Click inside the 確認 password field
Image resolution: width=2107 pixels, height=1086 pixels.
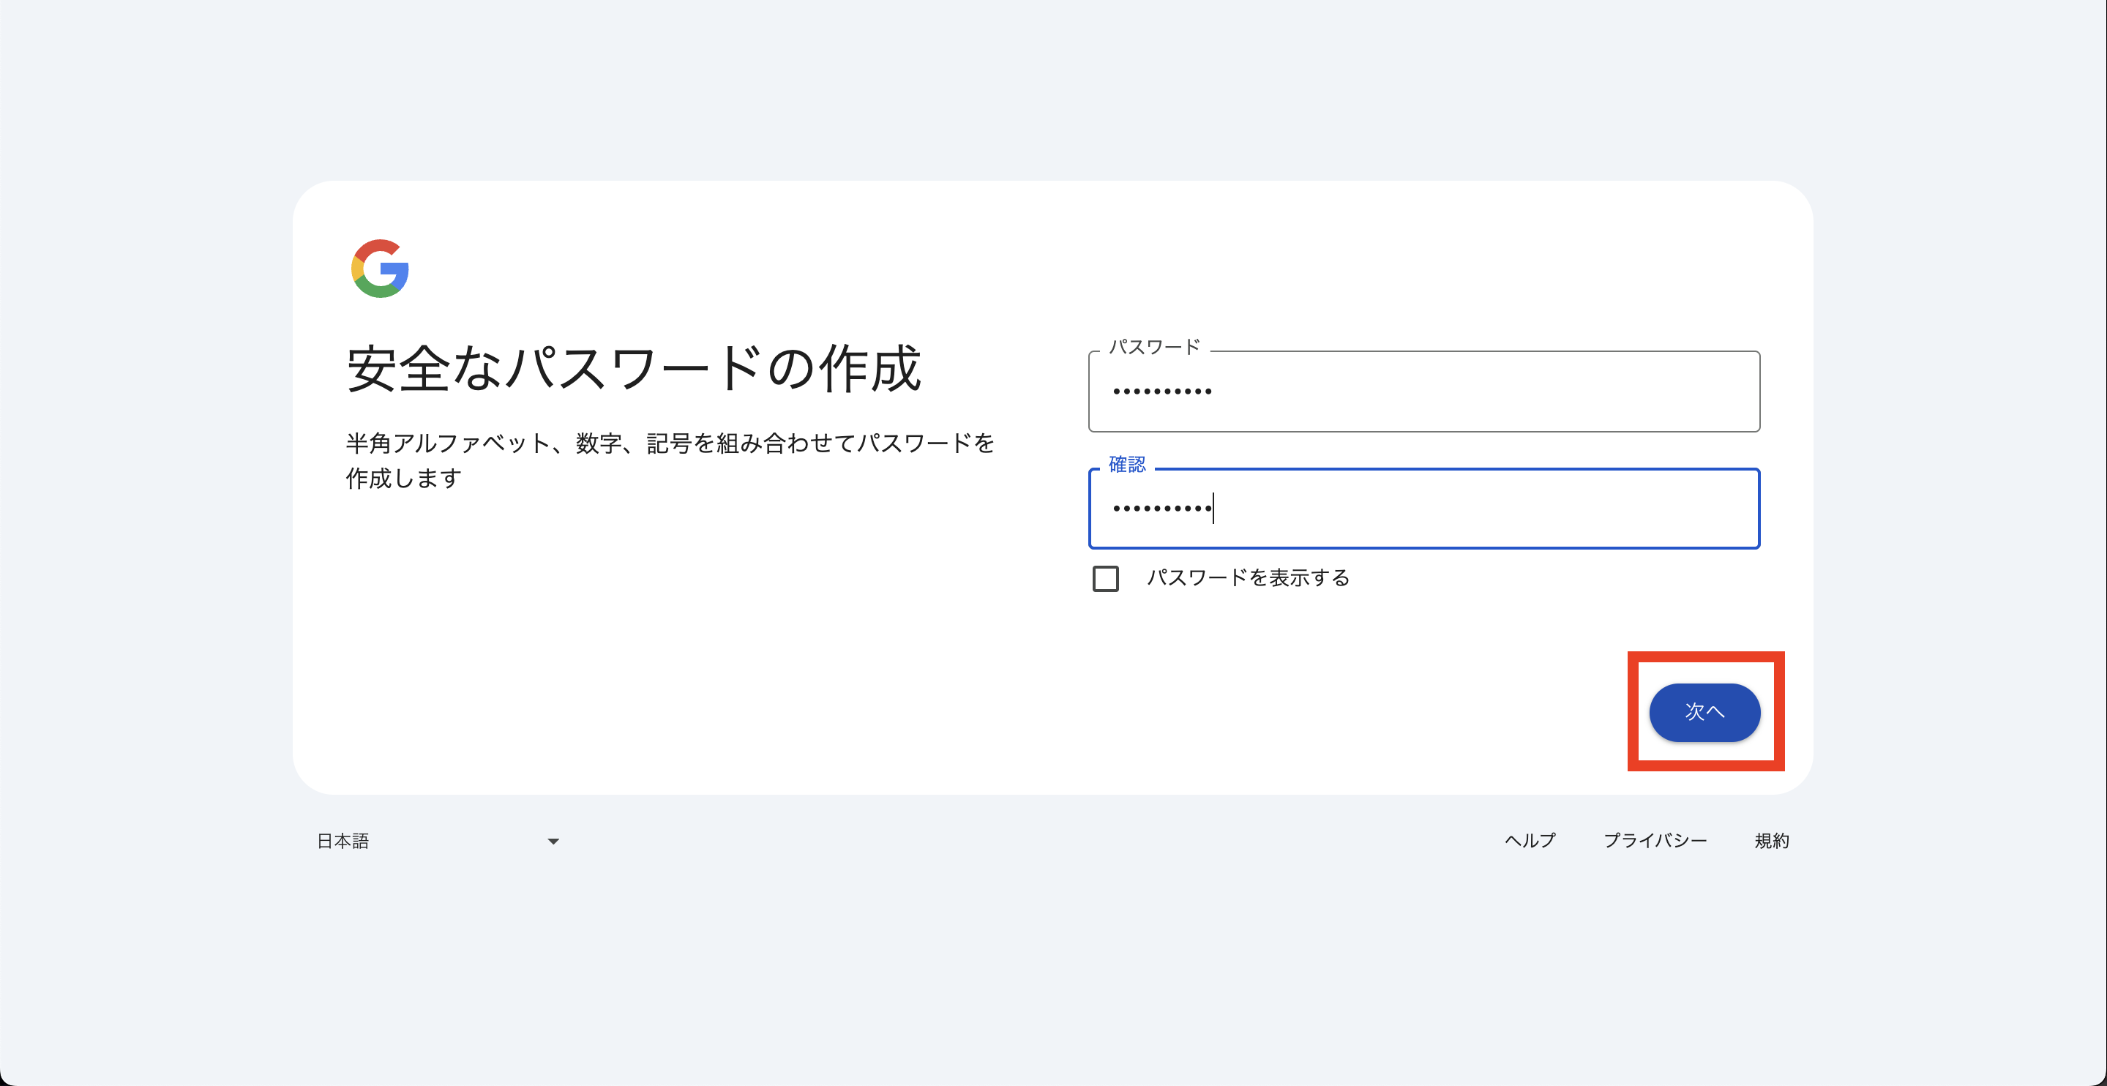(x=1472, y=509)
